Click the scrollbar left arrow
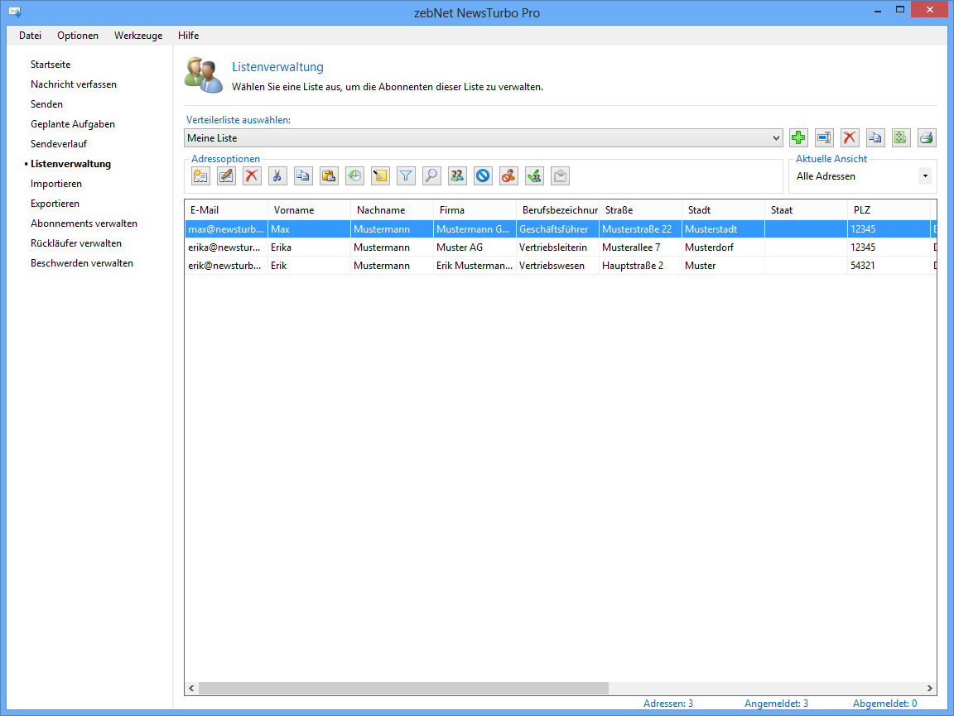 pos(191,688)
